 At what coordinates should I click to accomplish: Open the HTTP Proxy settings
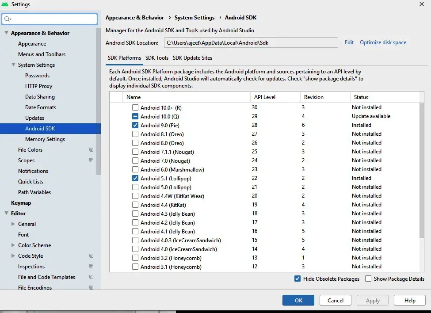click(39, 86)
